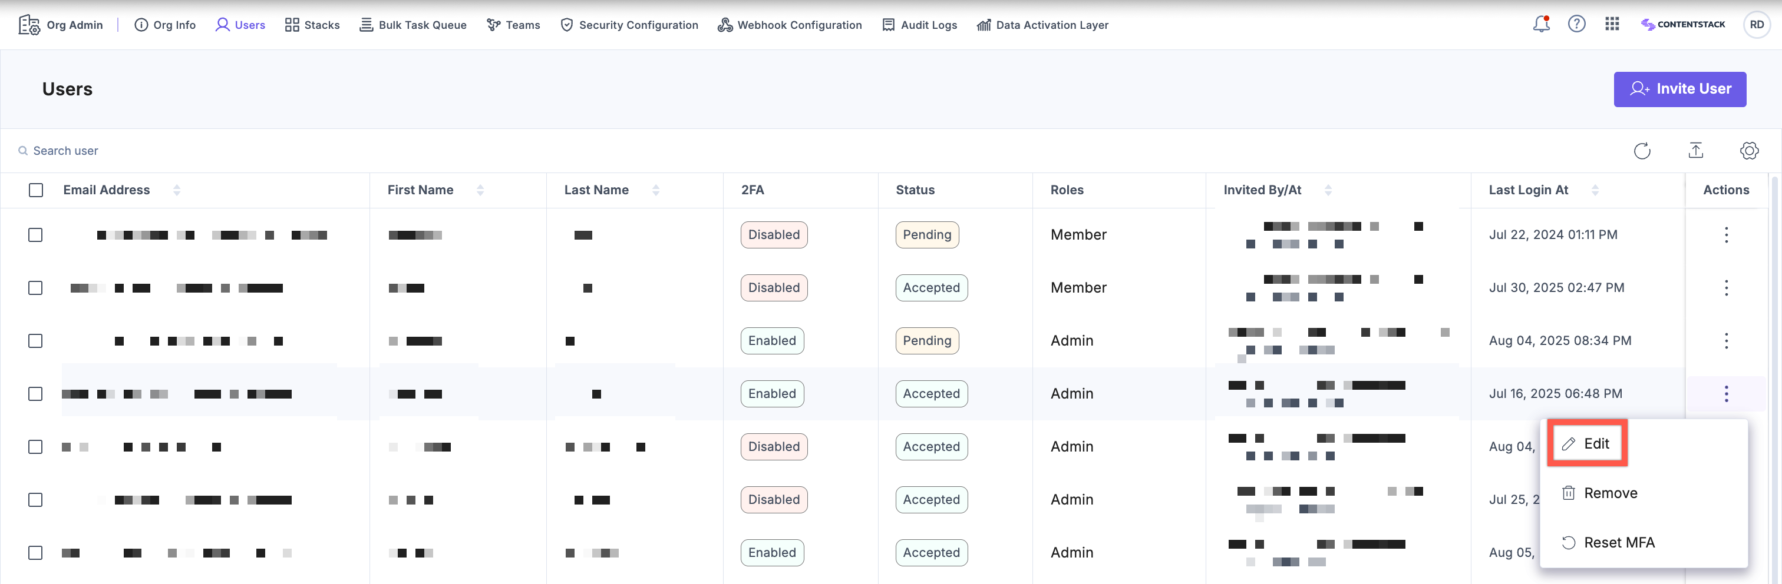Screen dimensions: 1782x584
Task: Click the Org Admin building icon
Action: (x=29, y=25)
